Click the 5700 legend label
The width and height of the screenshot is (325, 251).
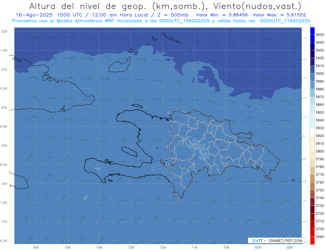coord(320,229)
